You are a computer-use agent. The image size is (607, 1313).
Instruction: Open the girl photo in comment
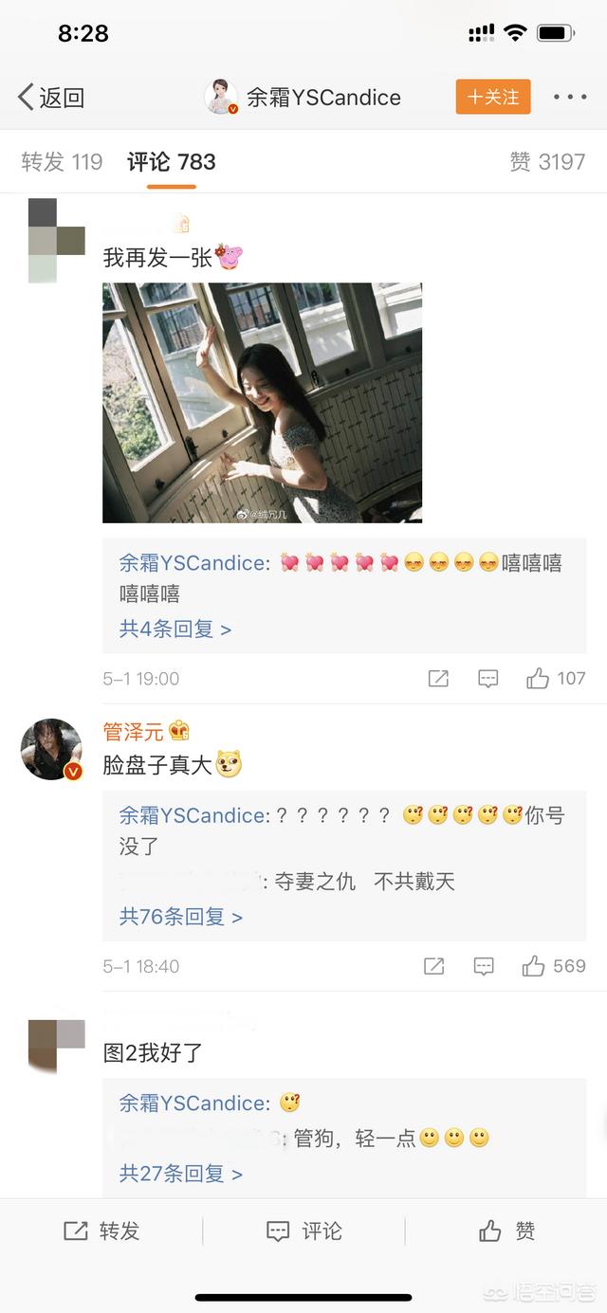262,403
